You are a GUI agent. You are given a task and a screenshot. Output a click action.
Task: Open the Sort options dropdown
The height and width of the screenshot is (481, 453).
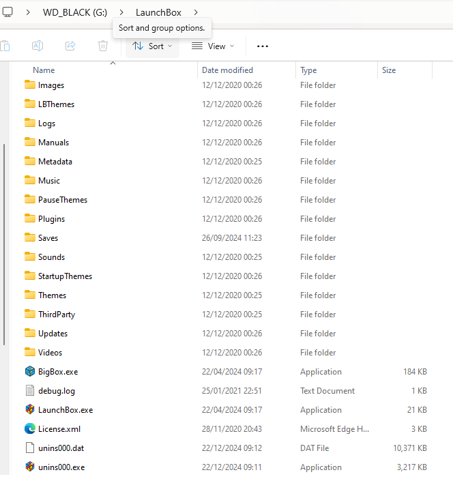pos(152,46)
